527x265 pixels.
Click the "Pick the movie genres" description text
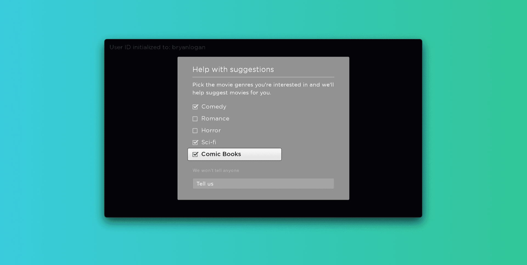pos(263,89)
